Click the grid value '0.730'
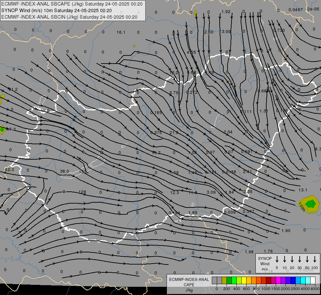Image resolution: width=321 pixels, height=295 pixels. 279,30
